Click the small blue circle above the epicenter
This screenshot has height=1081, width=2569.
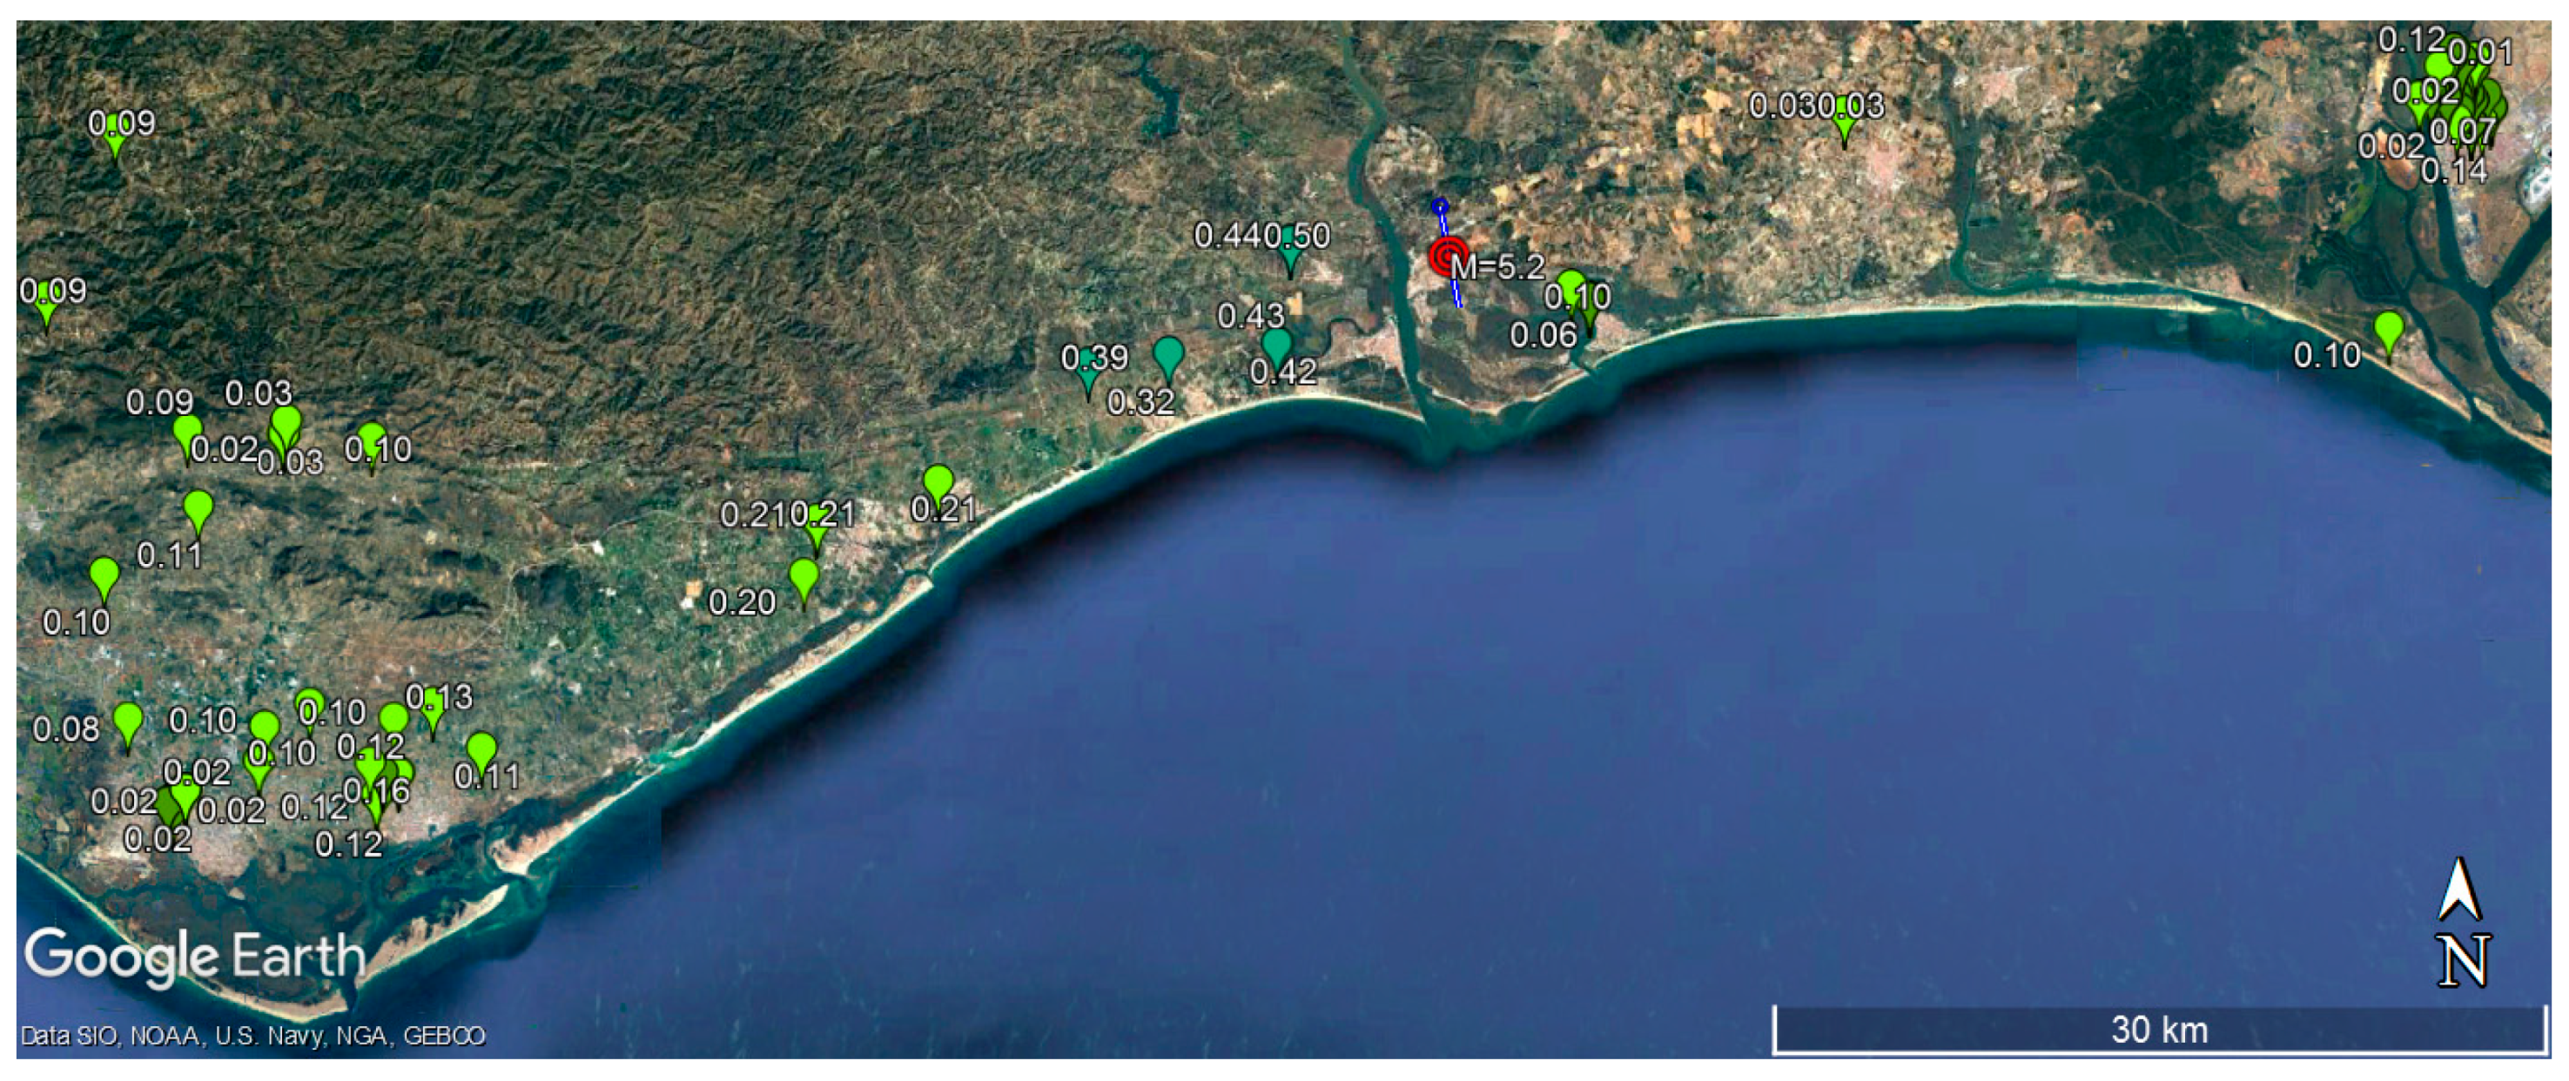pyautogui.click(x=1439, y=206)
